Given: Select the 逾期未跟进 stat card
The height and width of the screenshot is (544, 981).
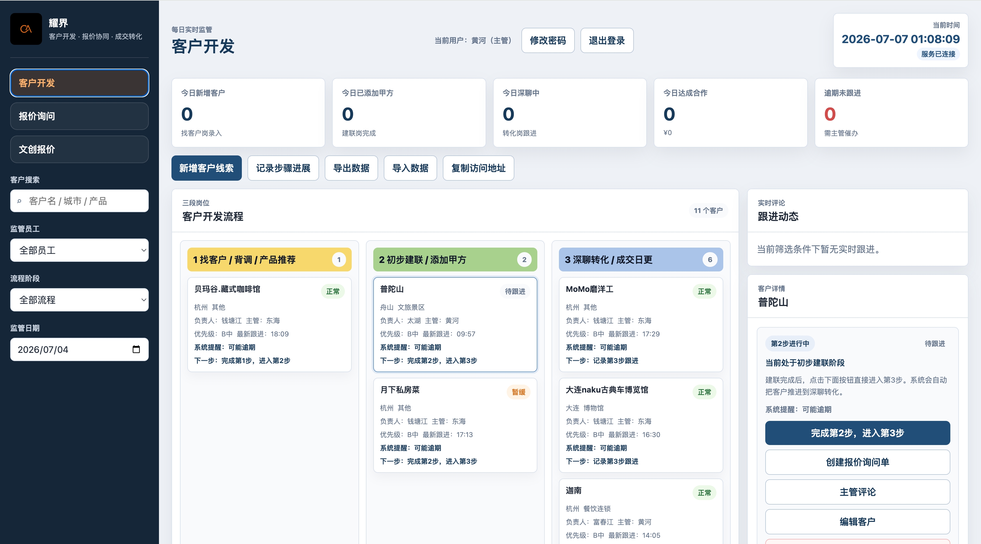Looking at the screenshot, I should [x=891, y=113].
